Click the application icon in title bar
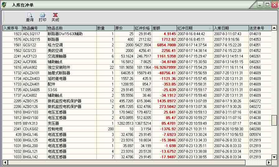 click(4, 5)
